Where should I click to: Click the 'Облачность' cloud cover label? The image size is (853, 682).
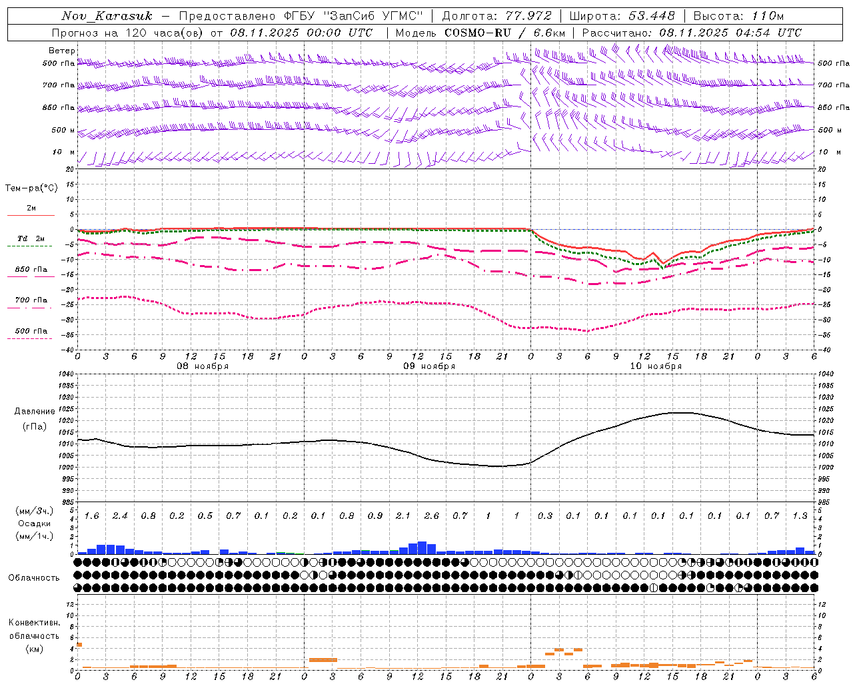point(34,578)
